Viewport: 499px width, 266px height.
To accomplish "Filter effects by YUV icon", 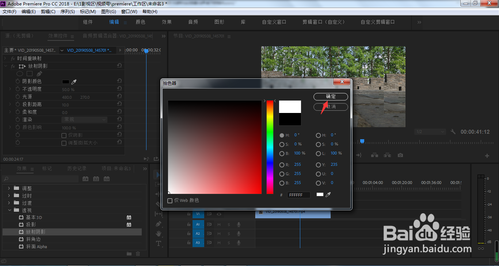I will pyautogui.click(x=107, y=179).
